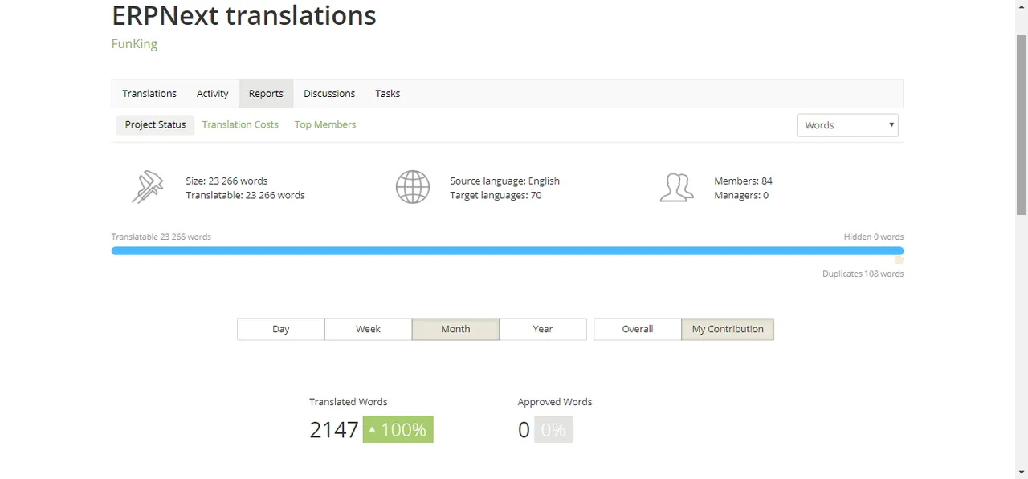Click the 2147 translated words count

(x=334, y=429)
